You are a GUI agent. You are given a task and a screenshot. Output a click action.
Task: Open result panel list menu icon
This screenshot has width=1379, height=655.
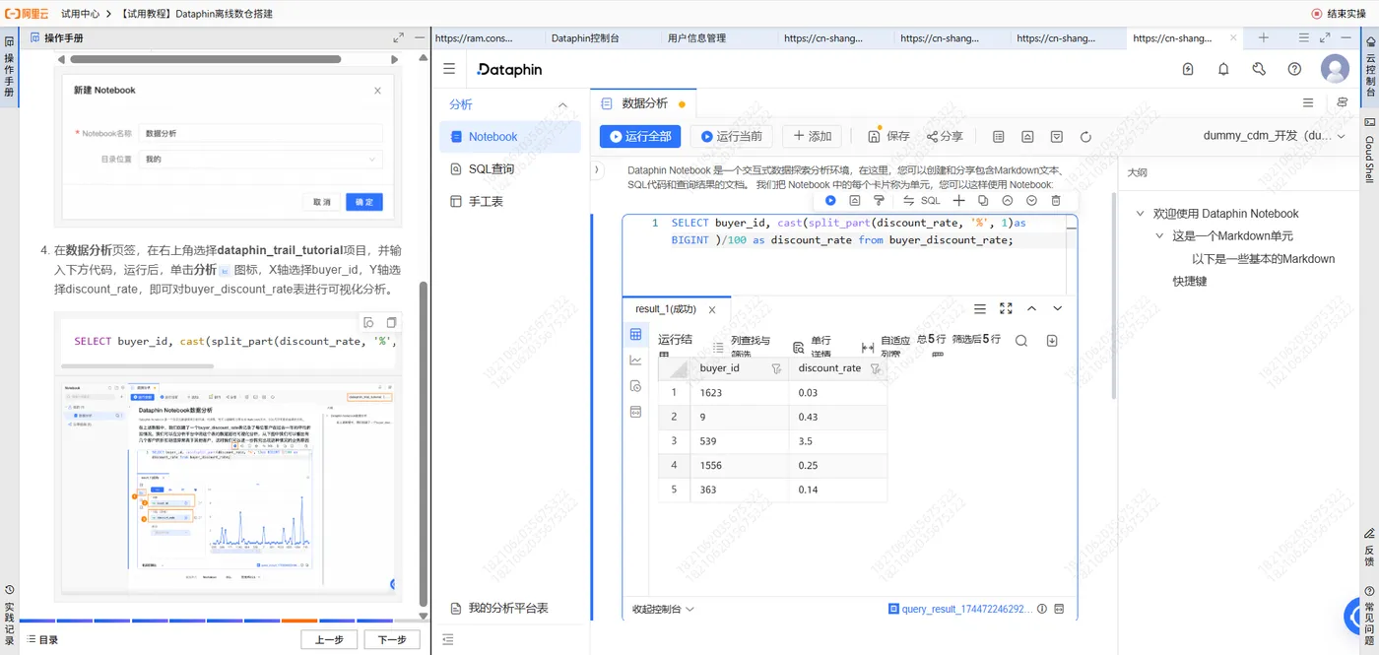pyautogui.click(x=980, y=308)
